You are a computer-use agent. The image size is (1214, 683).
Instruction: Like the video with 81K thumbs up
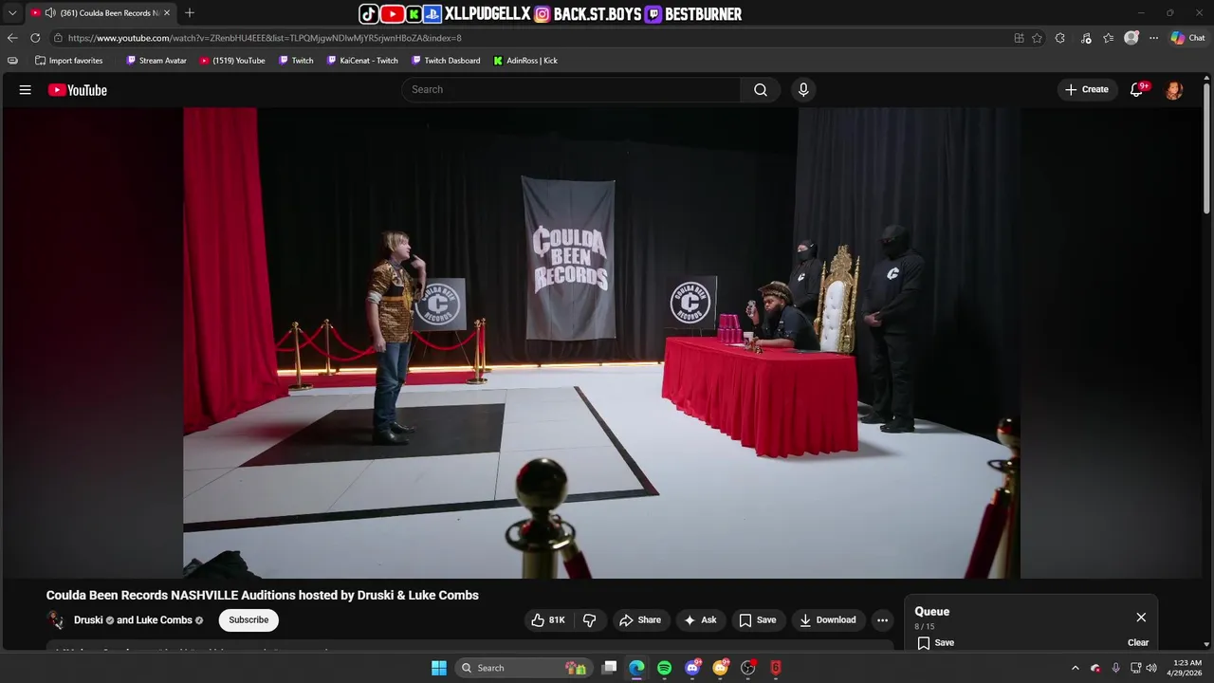coord(547,620)
